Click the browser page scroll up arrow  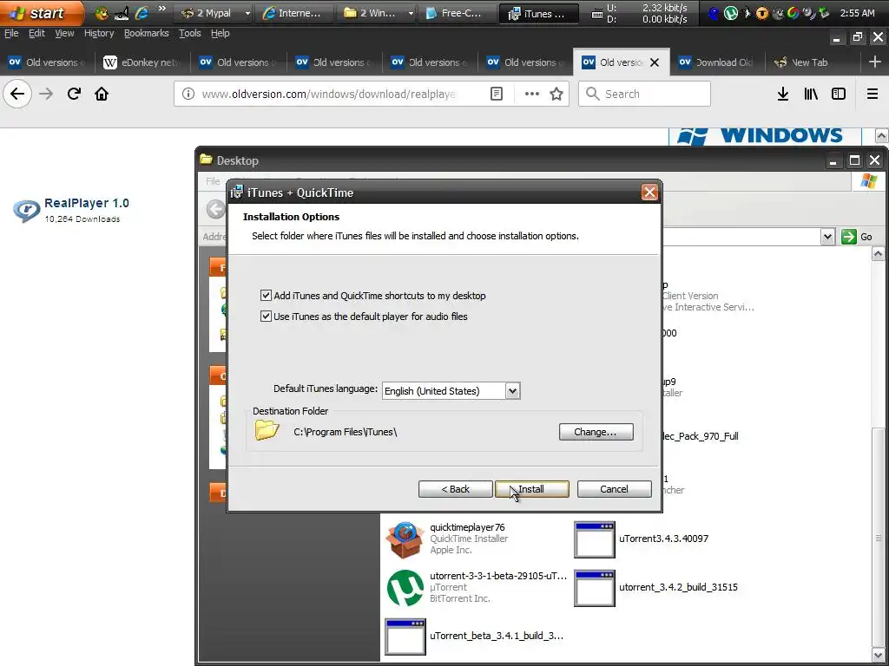pyautogui.click(x=881, y=136)
